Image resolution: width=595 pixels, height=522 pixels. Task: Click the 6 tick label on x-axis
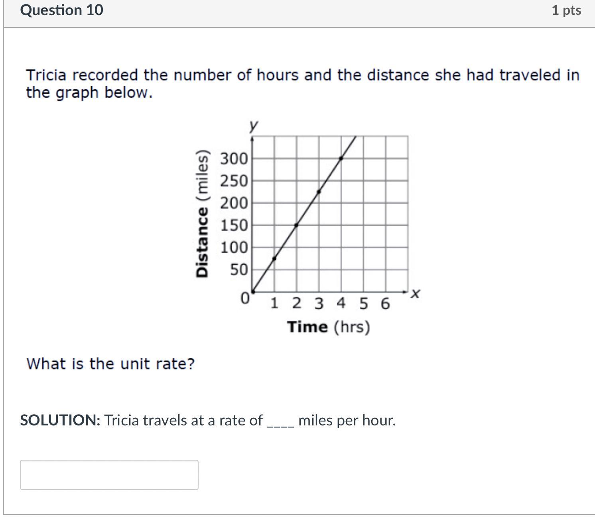pos(385,304)
